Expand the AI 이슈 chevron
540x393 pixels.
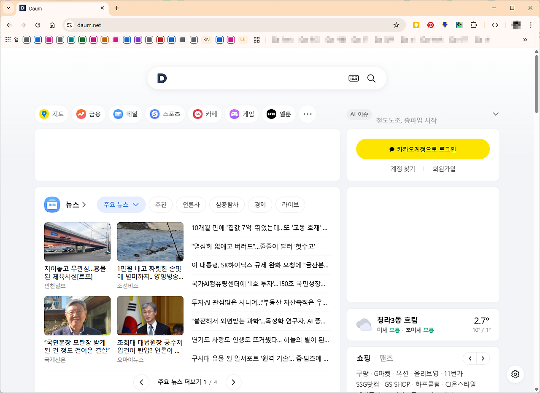click(496, 114)
